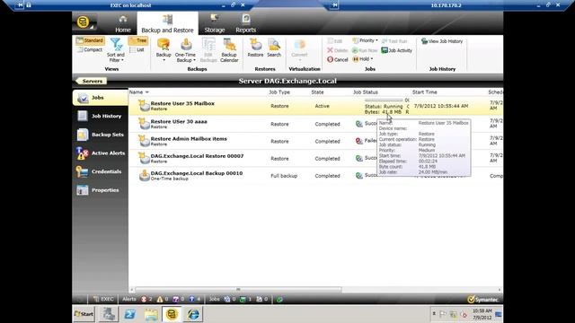575x323 pixels.
Task: Select Jobs in the left sidebar
Action: (100, 98)
